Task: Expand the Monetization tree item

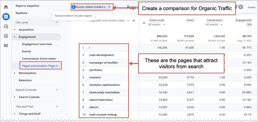Action: point(15,73)
